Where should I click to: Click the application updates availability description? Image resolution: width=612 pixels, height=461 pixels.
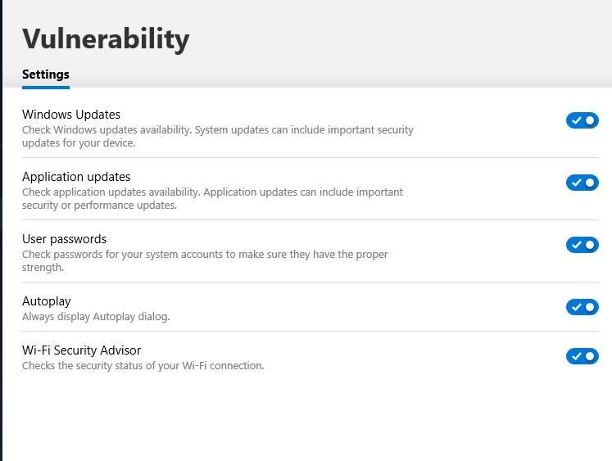212,198
